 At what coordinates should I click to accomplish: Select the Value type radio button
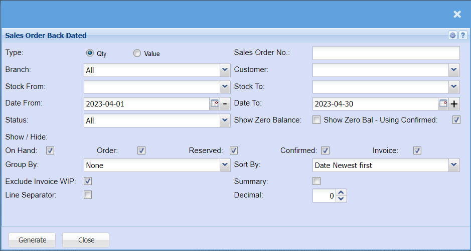(137, 53)
